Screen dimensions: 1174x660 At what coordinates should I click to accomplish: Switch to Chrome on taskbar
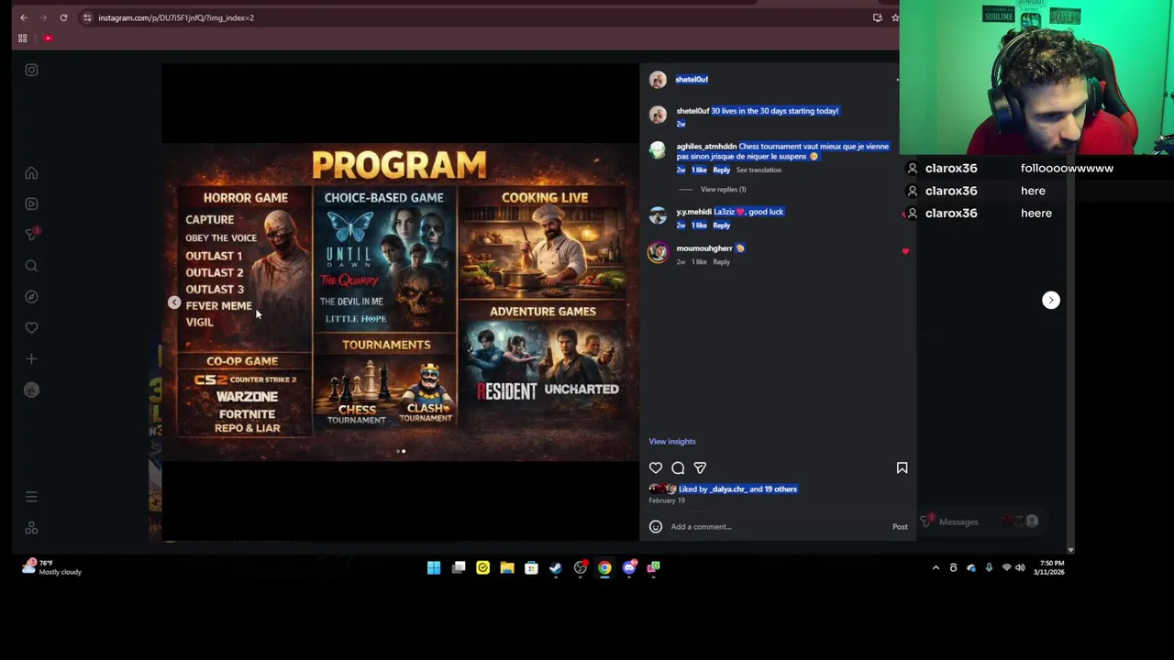[x=604, y=567]
